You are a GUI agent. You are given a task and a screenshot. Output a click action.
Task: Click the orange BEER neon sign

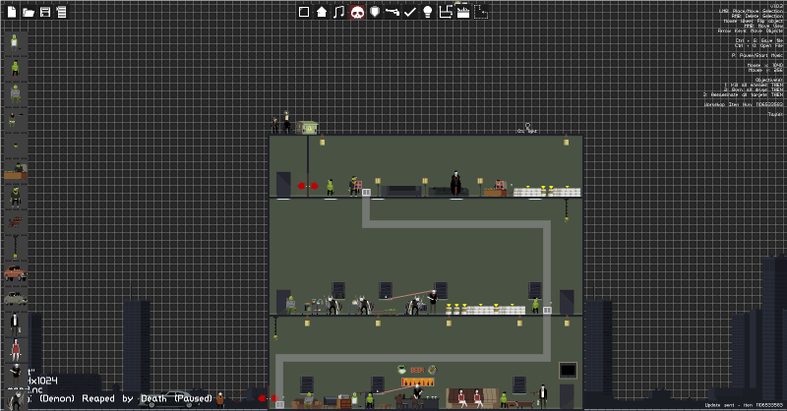[x=417, y=370]
